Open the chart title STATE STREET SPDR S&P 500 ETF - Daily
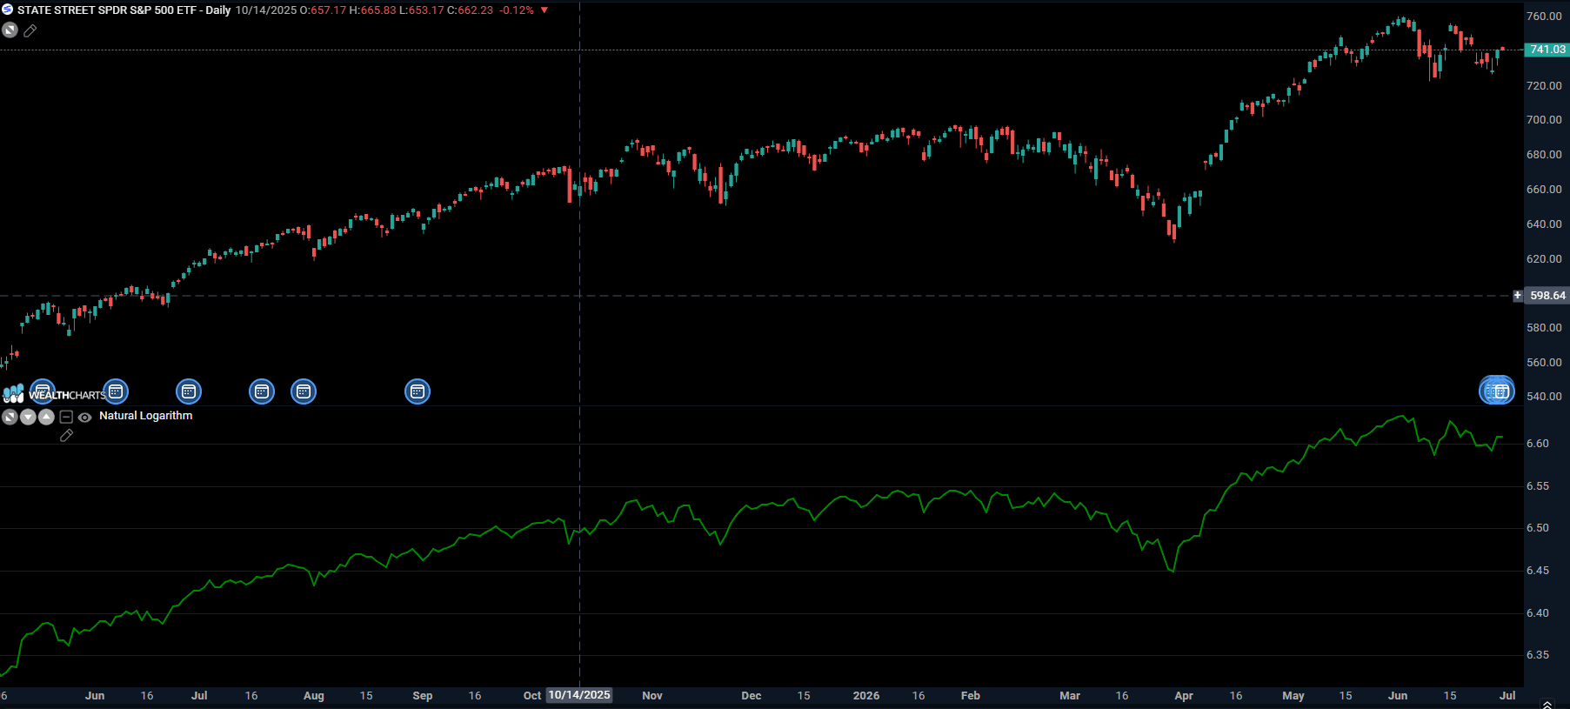This screenshot has width=1570, height=709. point(124,10)
